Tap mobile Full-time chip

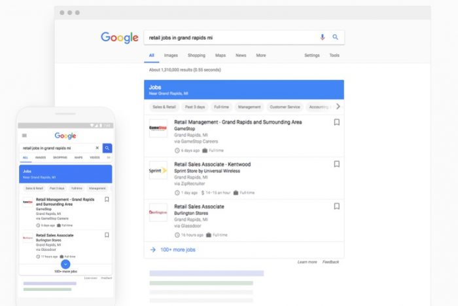(x=77, y=188)
